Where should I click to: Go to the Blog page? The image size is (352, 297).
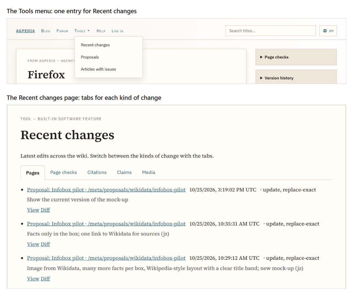pyautogui.click(x=46, y=31)
